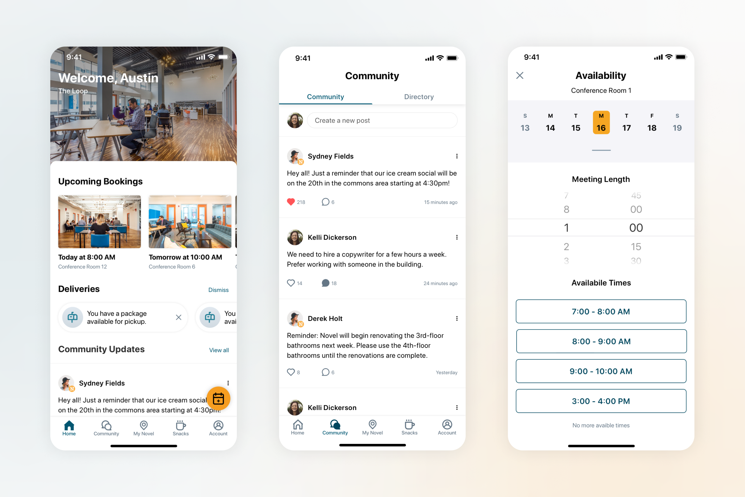
Task: Dismiss the package pickup notification
Action: click(x=178, y=317)
